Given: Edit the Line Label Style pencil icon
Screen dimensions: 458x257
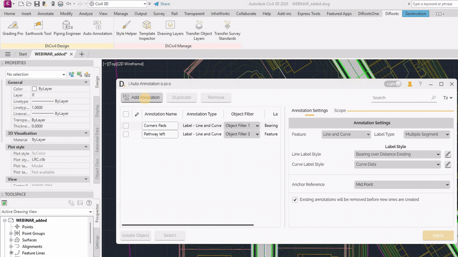Looking at the screenshot, I should [x=448, y=154].
